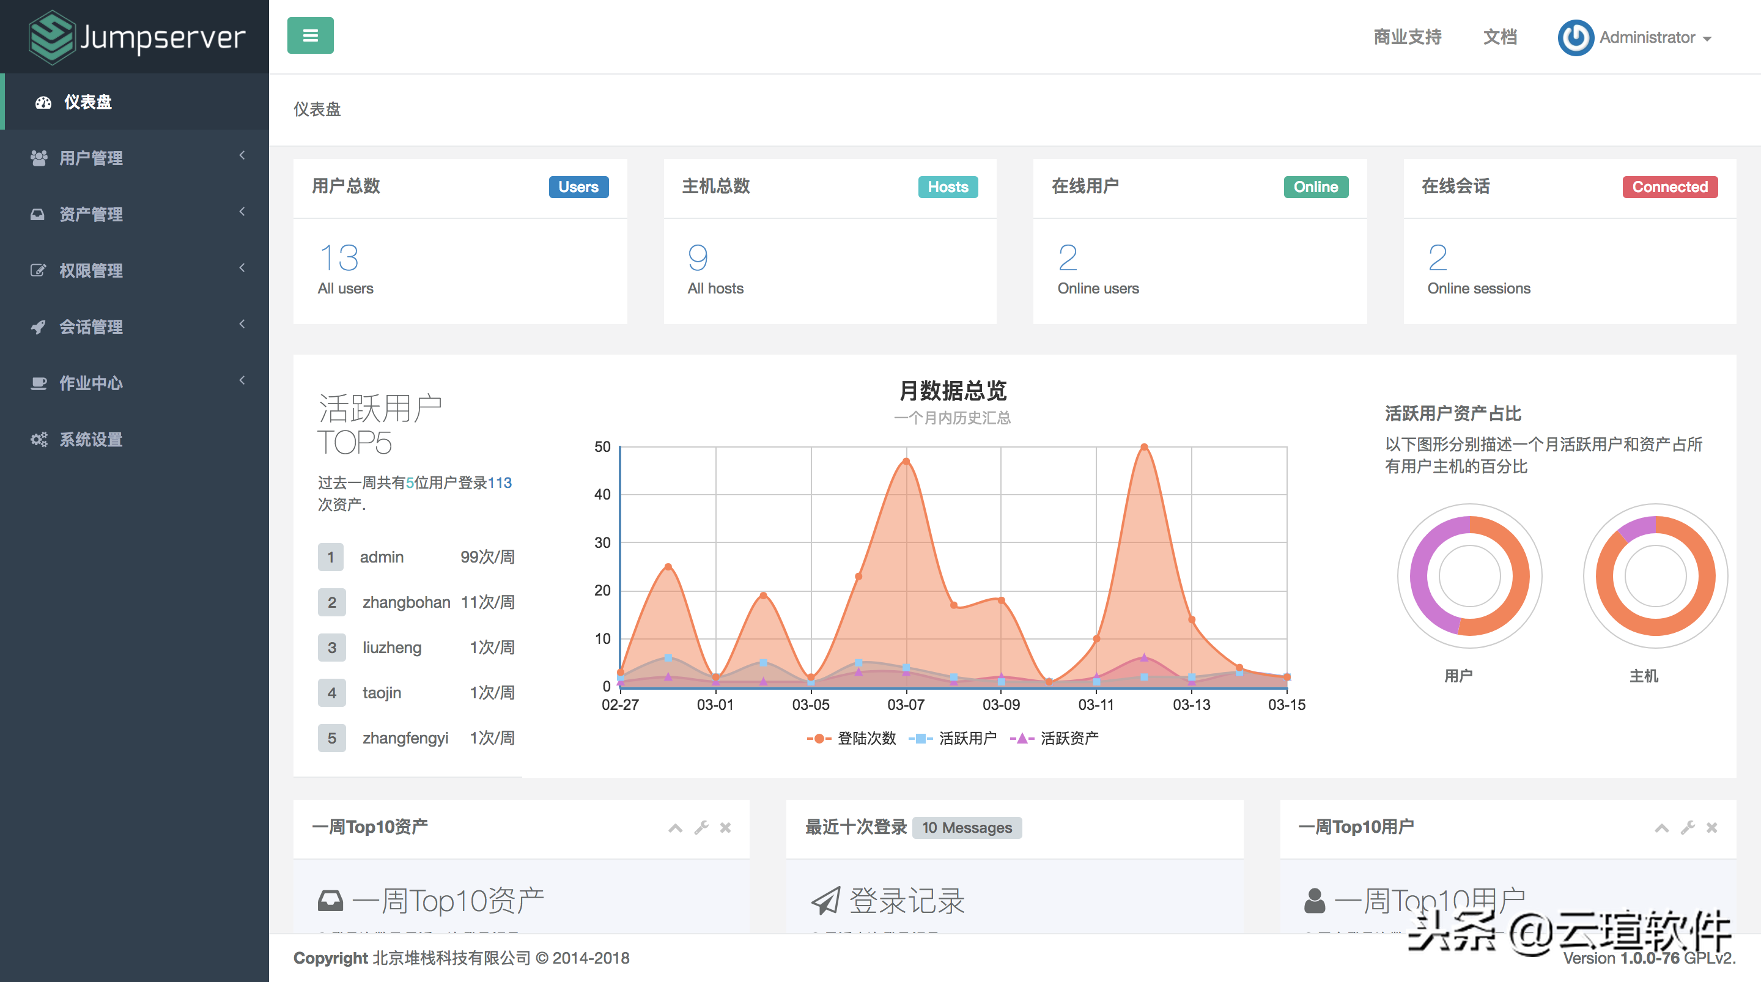
Task: Open 系统设置 in the sidebar
Action: point(91,440)
